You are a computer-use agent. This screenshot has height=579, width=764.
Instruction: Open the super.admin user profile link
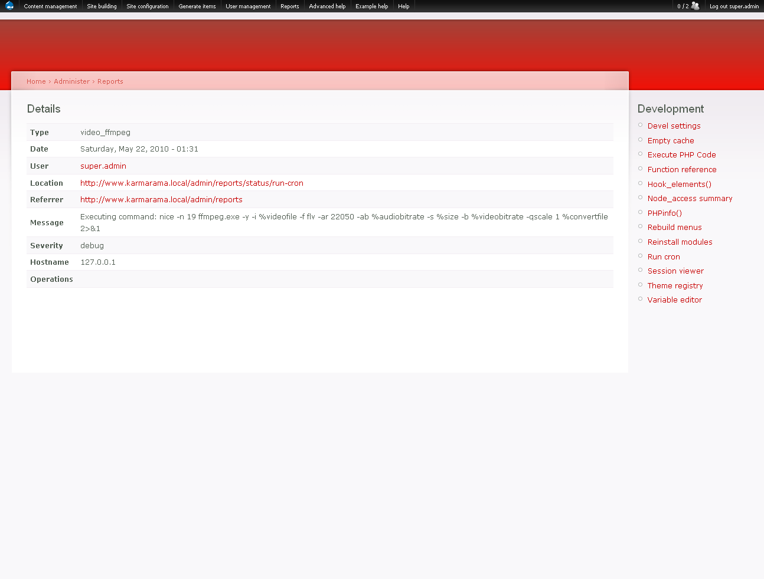click(x=103, y=166)
